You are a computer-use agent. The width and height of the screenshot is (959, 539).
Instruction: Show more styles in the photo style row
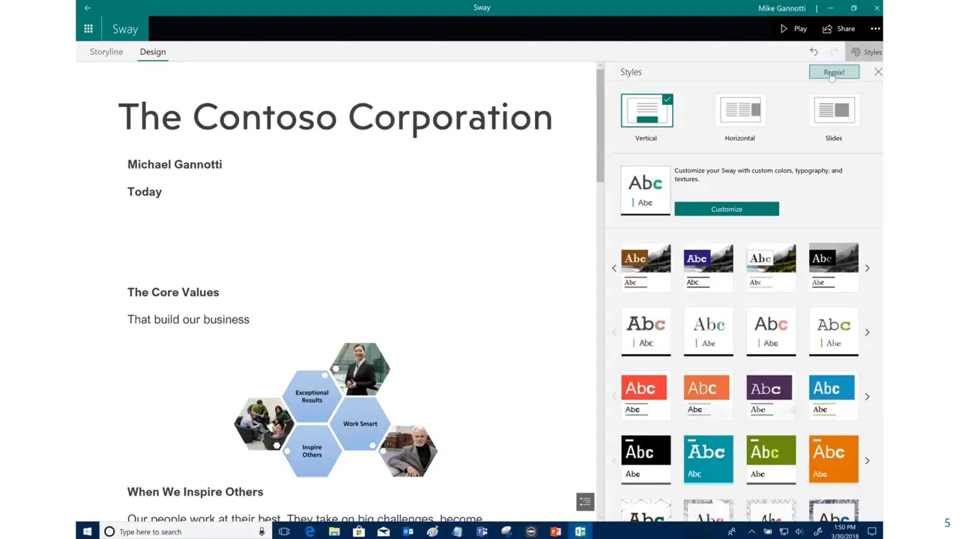click(867, 268)
